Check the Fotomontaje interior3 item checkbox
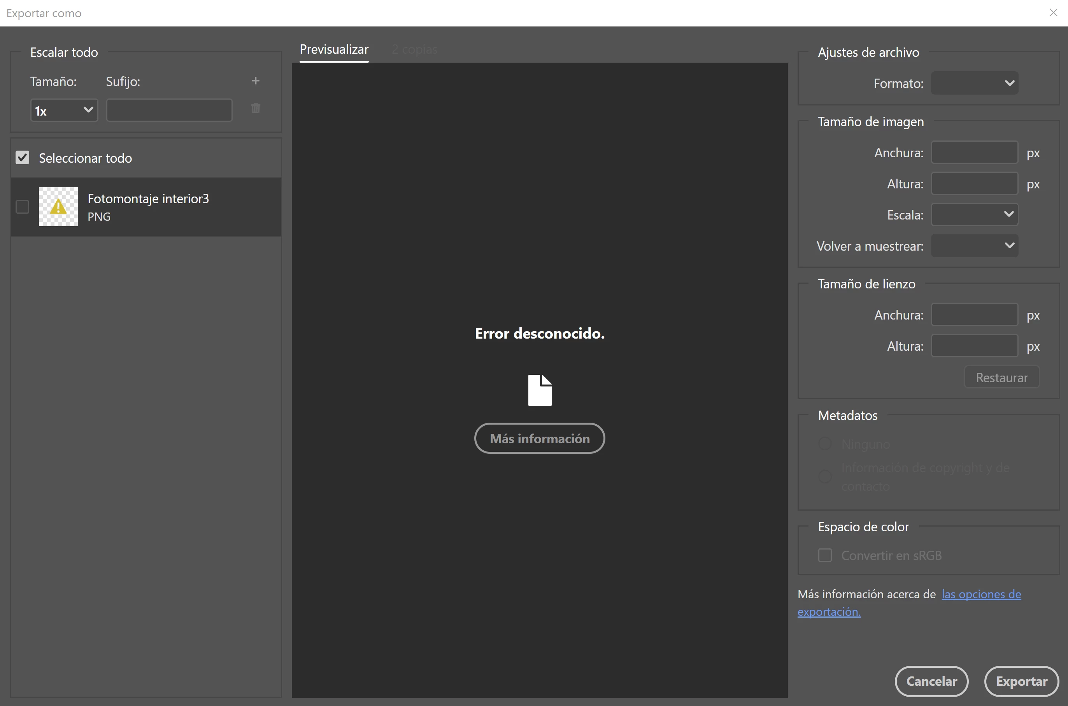The image size is (1068, 706). pyautogui.click(x=23, y=207)
